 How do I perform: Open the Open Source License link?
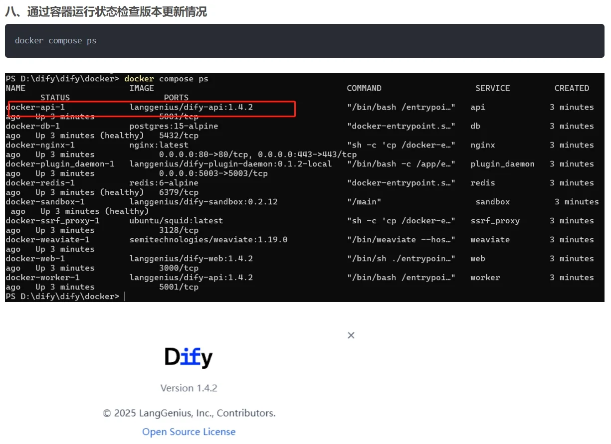(x=189, y=432)
